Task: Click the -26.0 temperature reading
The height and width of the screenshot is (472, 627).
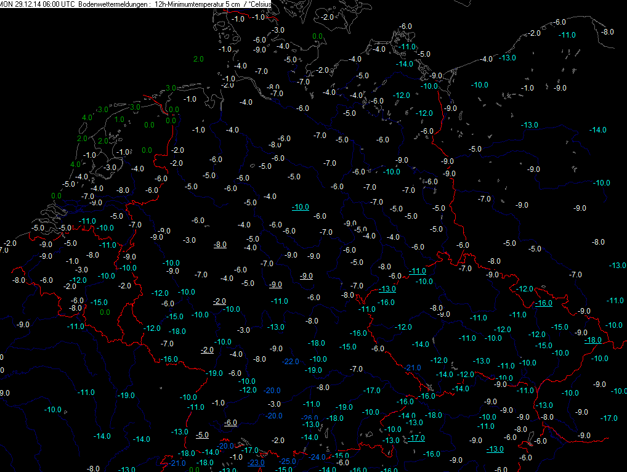Action: (310, 418)
